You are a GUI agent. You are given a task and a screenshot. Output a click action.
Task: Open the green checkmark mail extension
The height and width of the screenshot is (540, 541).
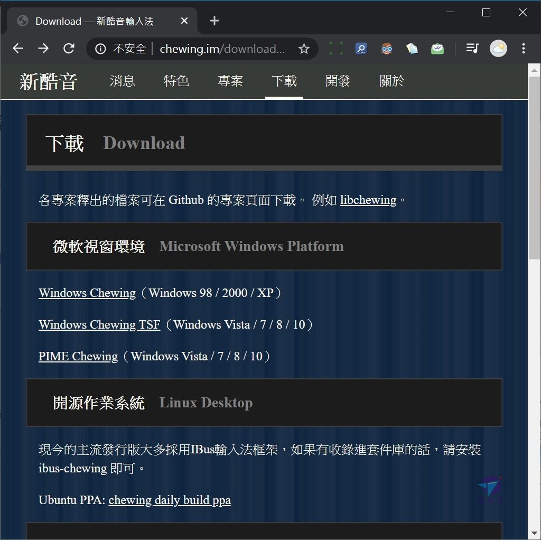click(437, 49)
